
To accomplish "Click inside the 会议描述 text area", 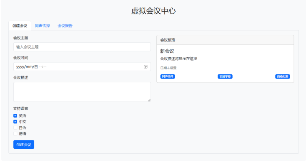I will tap(82, 92).
